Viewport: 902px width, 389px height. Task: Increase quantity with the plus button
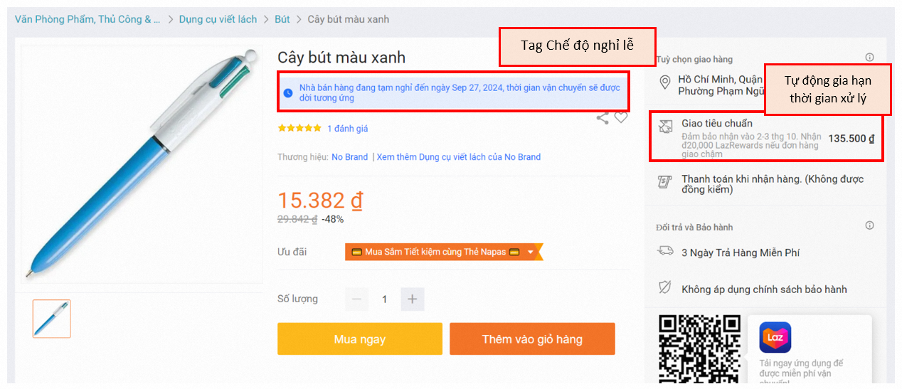413,299
